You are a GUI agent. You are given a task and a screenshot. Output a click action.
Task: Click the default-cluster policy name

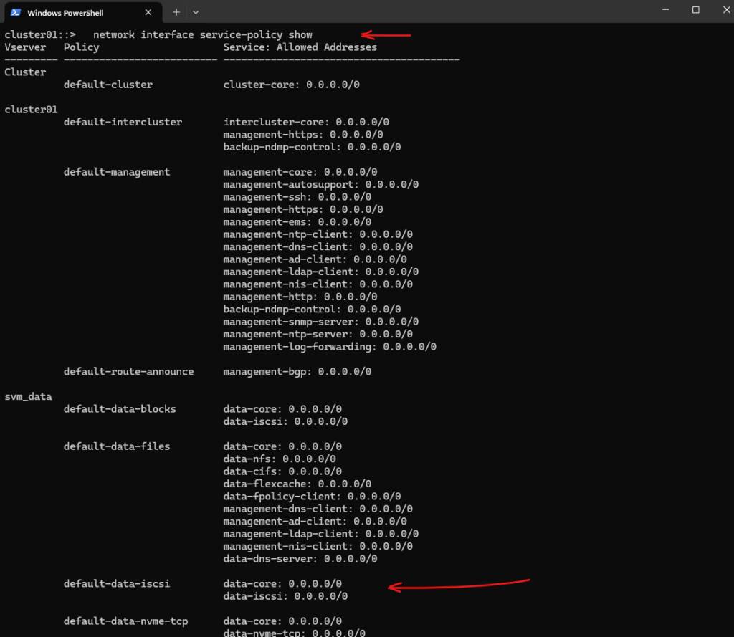[x=108, y=85]
